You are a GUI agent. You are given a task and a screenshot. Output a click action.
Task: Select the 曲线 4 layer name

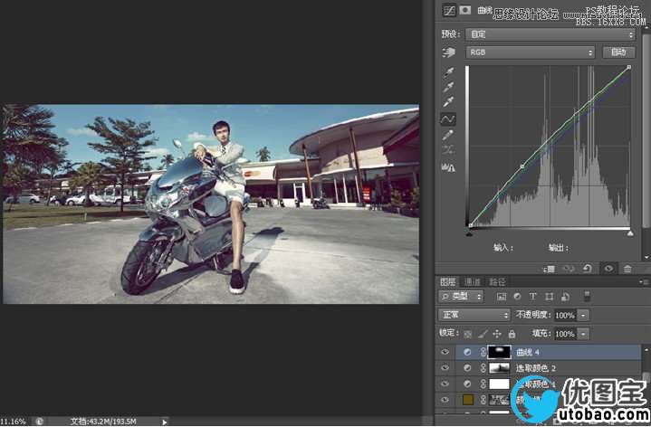[528, 352]
